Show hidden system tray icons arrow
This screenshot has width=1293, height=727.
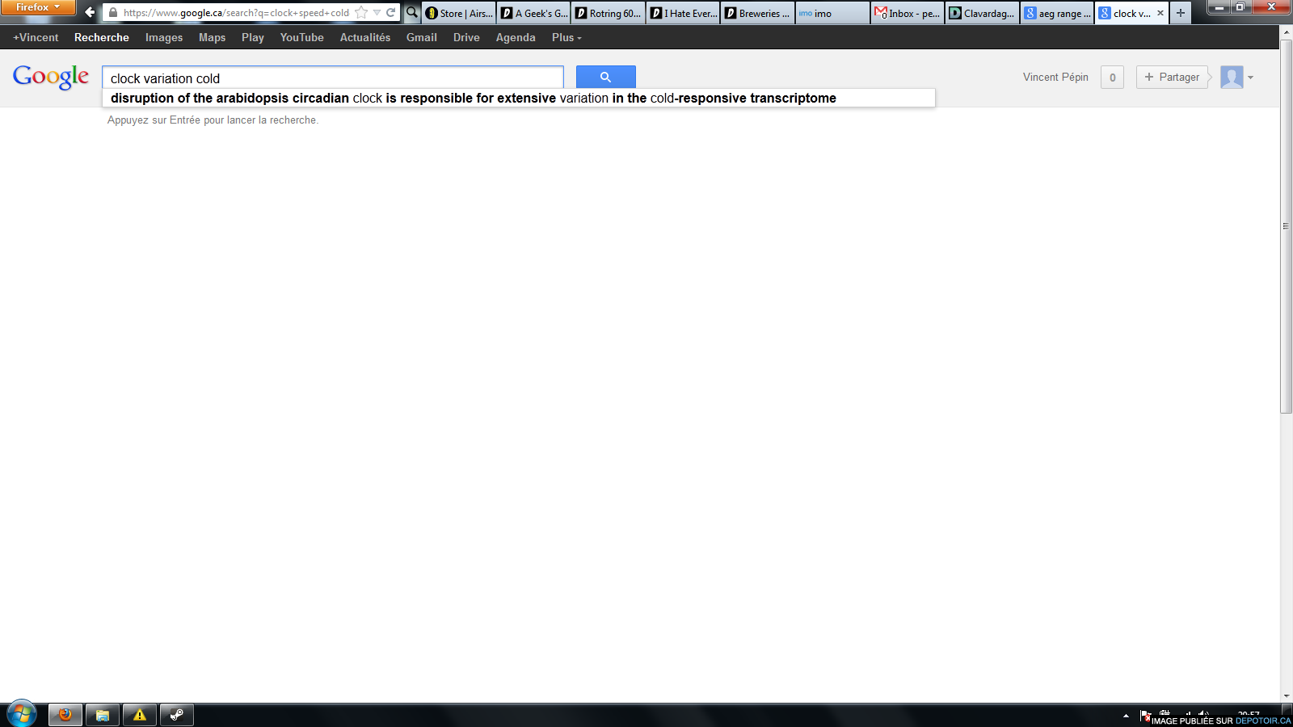1126,716
